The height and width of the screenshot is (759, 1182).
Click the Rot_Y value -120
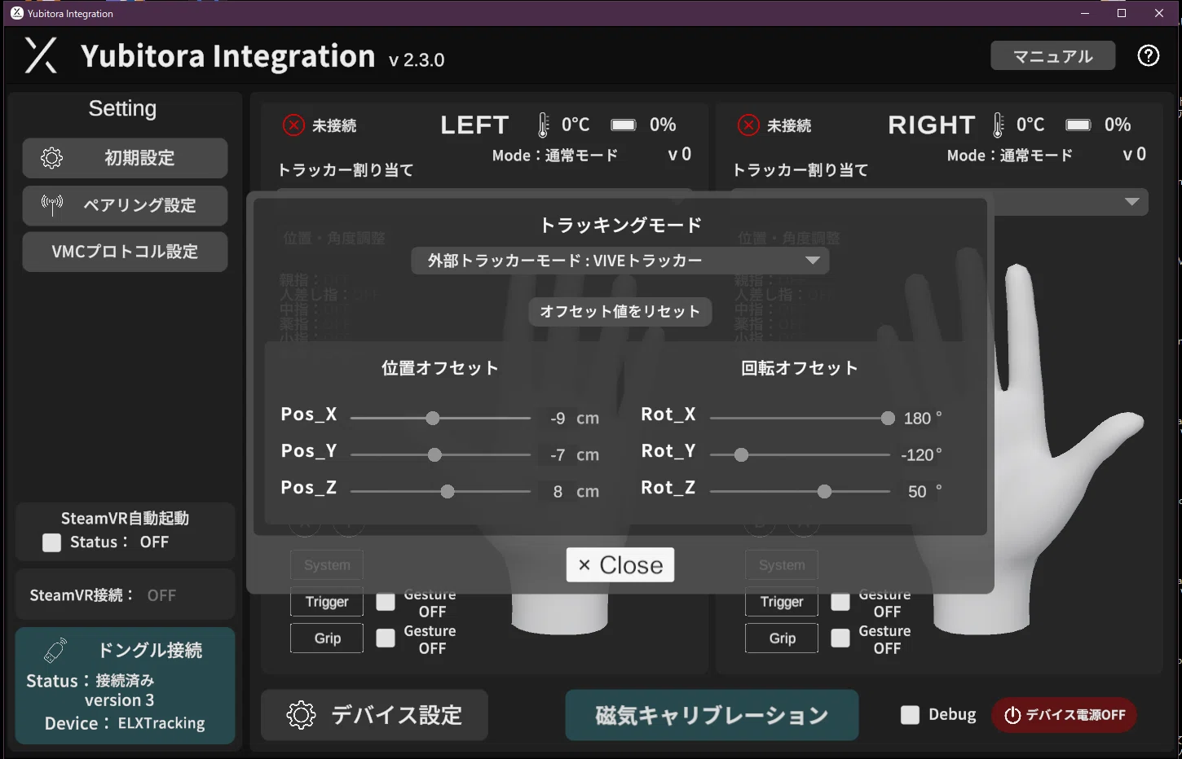point(917,455)
